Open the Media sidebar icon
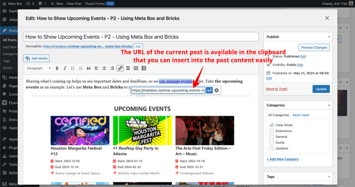 pos(5,78)
